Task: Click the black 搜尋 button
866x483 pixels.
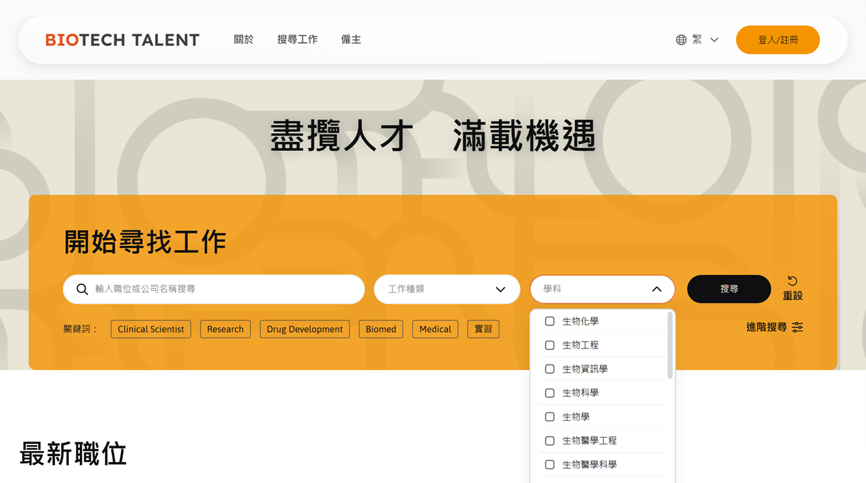Action: pos(729,290)
